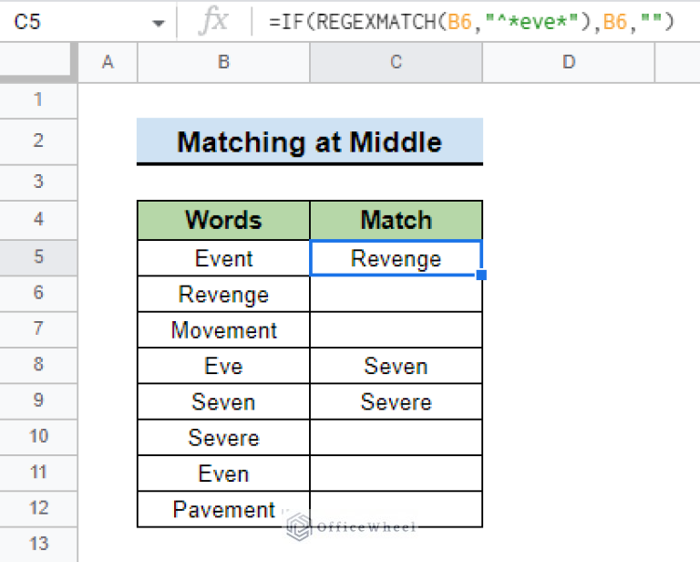The width and height of the screenshot is (700, 562).
Task: Select column D header
Action: (x=568, y=62)
